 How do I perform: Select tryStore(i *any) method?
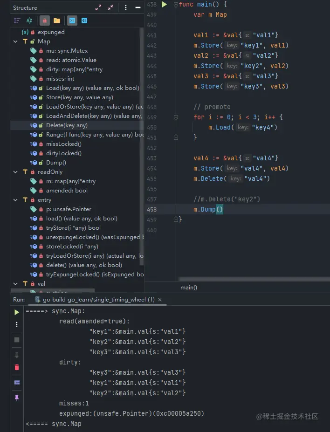coord(73,228)
